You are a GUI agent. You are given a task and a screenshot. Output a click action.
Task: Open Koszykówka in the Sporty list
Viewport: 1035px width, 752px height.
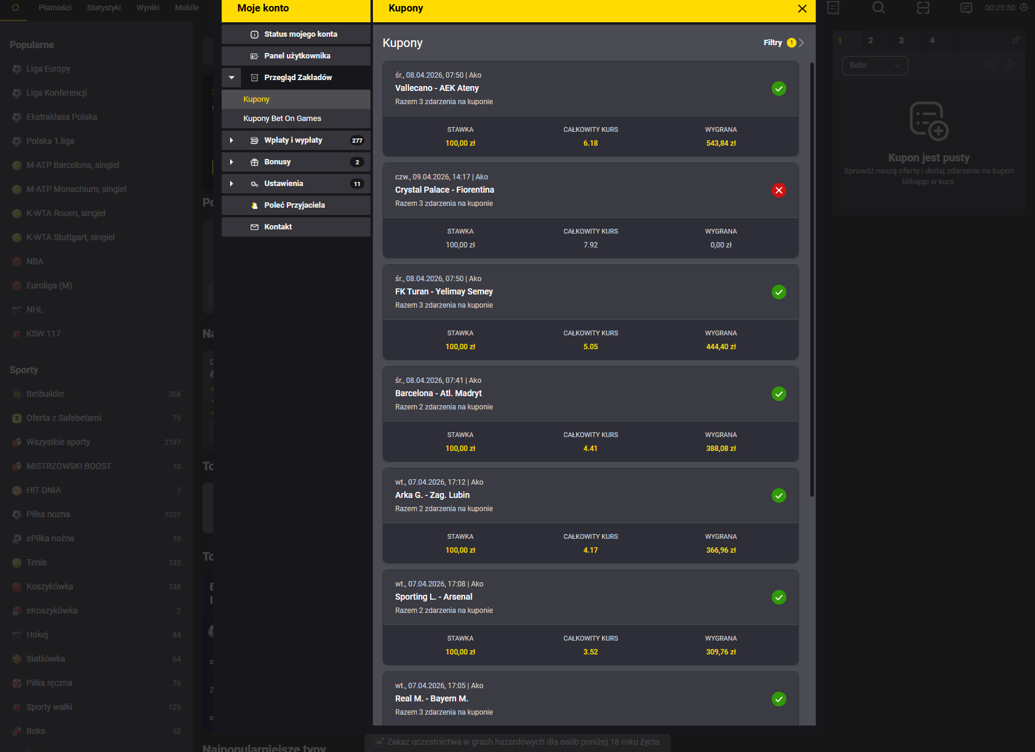pos(96,586)
